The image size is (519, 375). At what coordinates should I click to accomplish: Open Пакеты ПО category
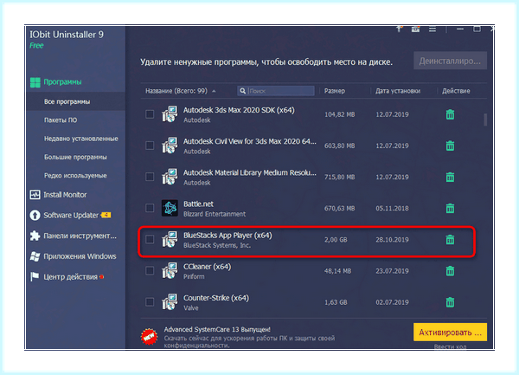61,120
